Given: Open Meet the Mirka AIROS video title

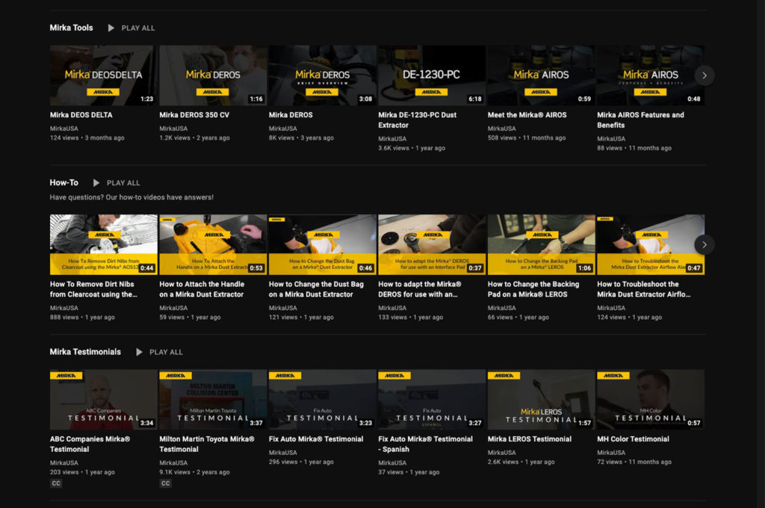Looking at the screenshot, I should (527, 115).
